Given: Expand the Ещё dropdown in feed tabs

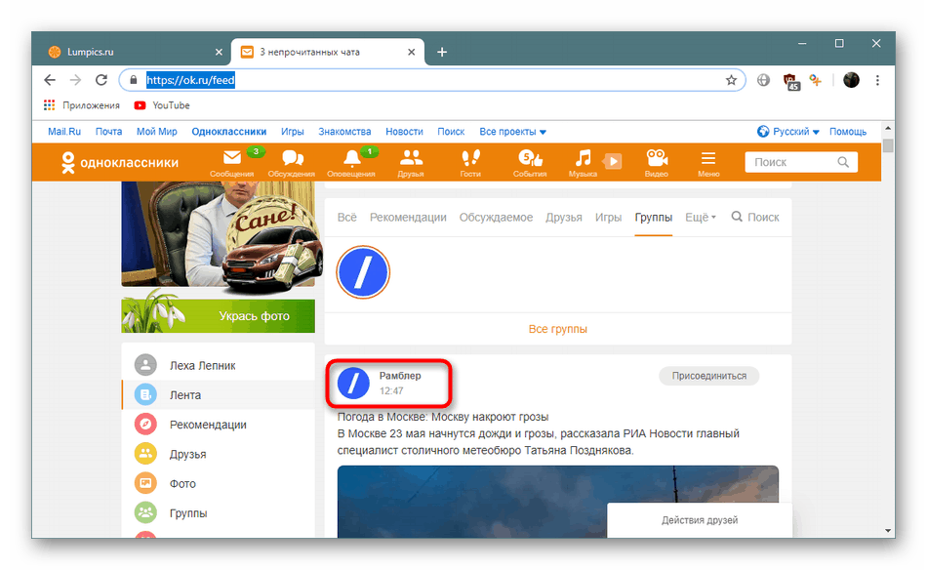Looking at the screenshot, I should (701, 217).
